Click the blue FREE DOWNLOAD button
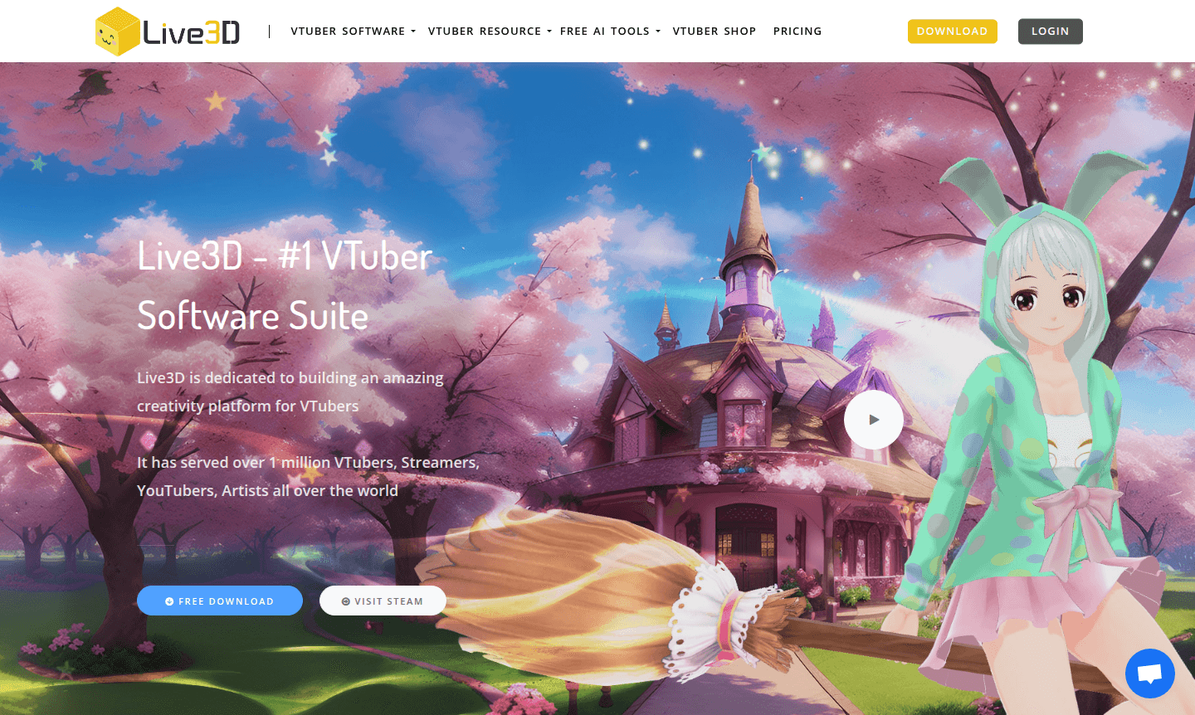 220,601
